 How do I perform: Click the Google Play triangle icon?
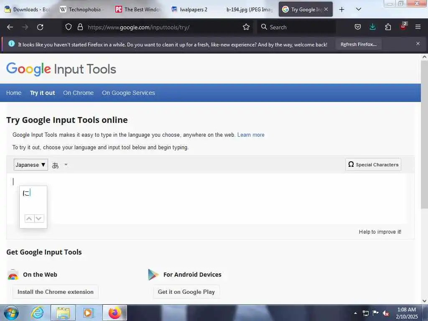tap(153, 275)
